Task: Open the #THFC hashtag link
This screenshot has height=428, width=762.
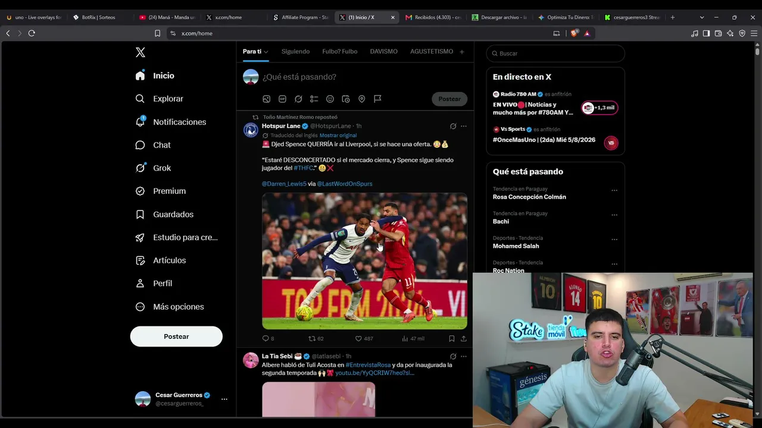Action: tap(304, 168)
